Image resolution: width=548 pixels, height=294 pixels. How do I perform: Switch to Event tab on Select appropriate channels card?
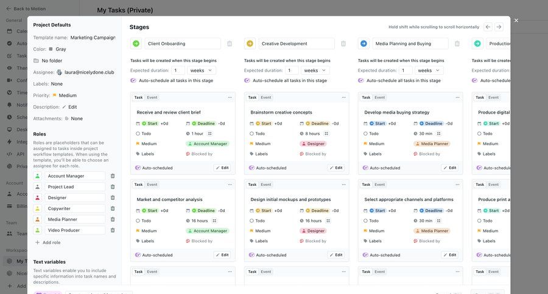379,185
